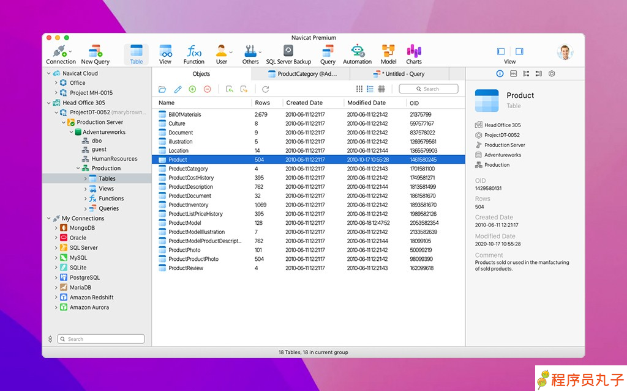This screenshot has height=391, width=627.
Task: Click the Open Table folder icon
Action: (162, 89)
